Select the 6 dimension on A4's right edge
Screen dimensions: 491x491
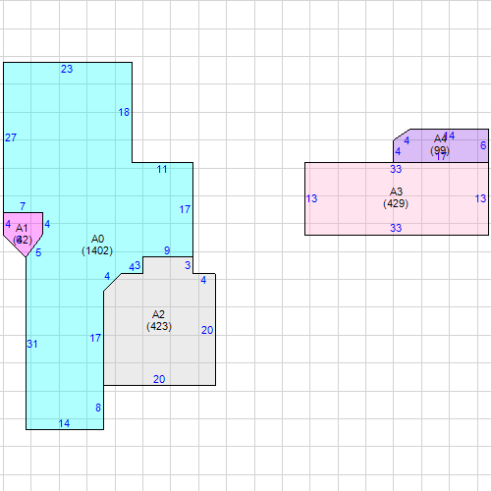coord(483,145)
